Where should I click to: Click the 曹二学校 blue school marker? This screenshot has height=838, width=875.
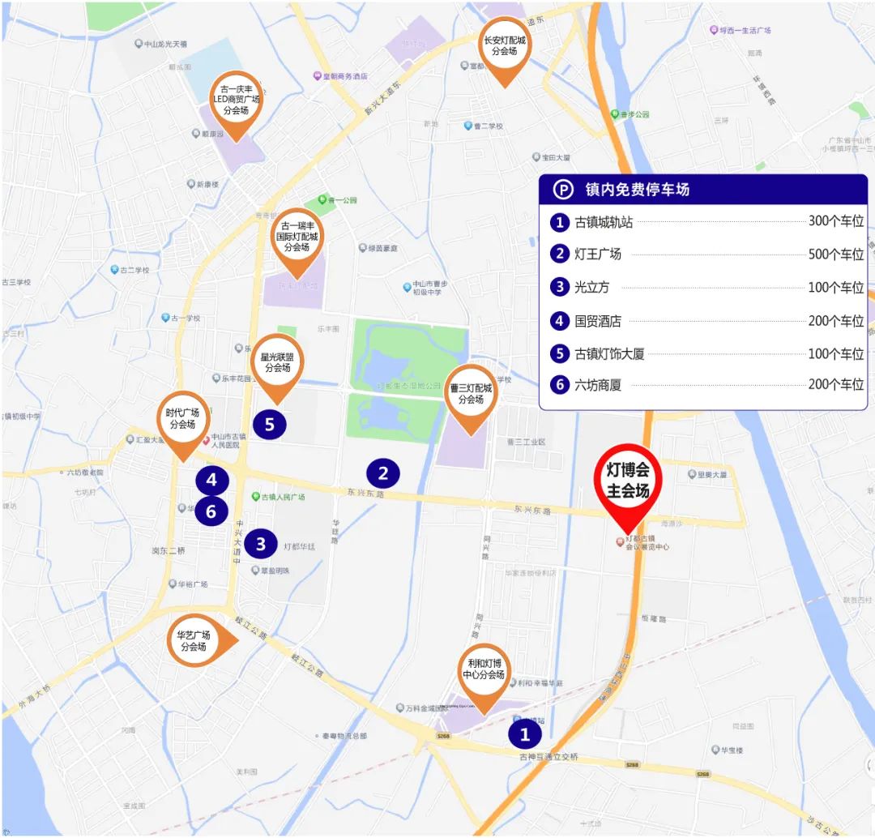(468, 126)
